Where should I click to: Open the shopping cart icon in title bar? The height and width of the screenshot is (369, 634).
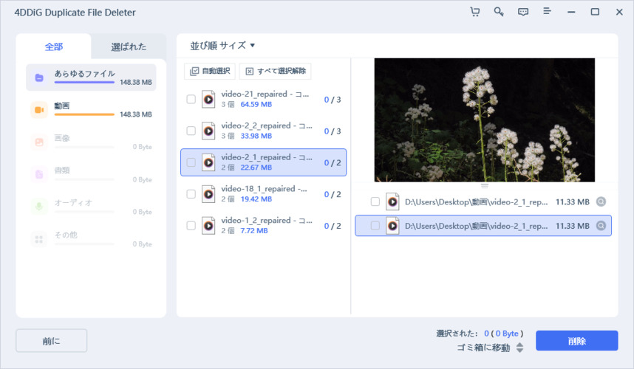click(474, 12)
